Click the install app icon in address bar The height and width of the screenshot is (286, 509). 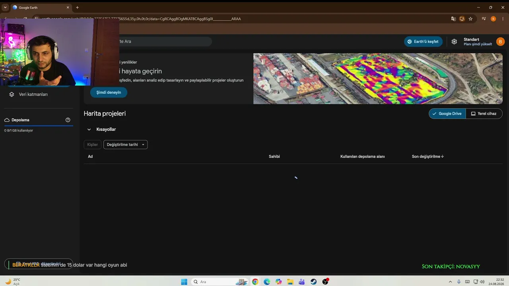[462, 19]
